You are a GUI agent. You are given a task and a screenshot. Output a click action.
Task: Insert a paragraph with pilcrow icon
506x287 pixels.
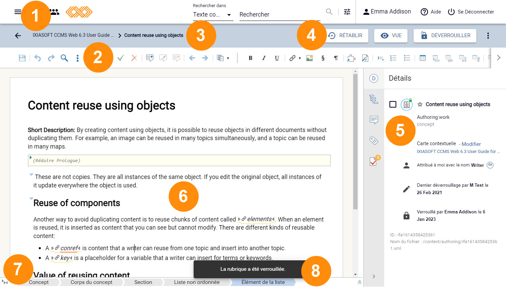336,58
